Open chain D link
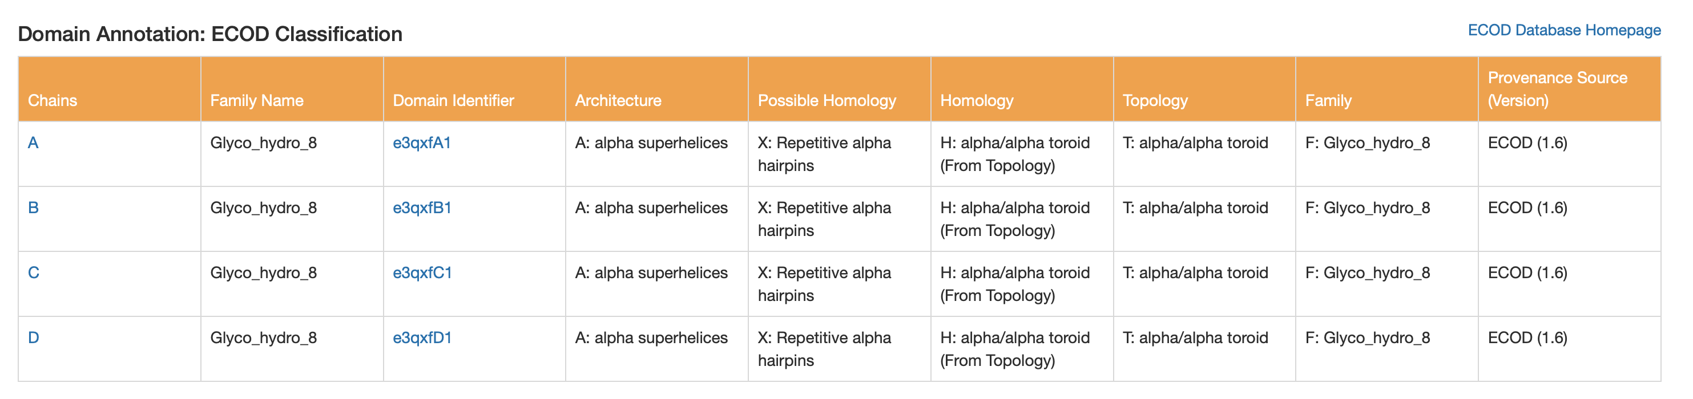Screen dimensions: 1693x399 pyautogui.click(x=34, y=338)
